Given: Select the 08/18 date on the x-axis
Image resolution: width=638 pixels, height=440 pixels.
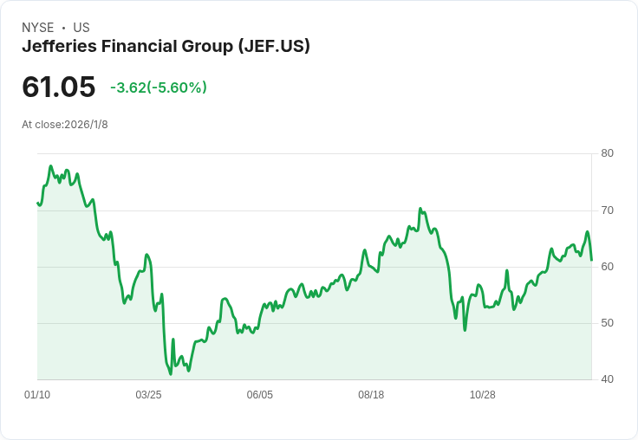Looking at the screenshot, I should [371, 395].
